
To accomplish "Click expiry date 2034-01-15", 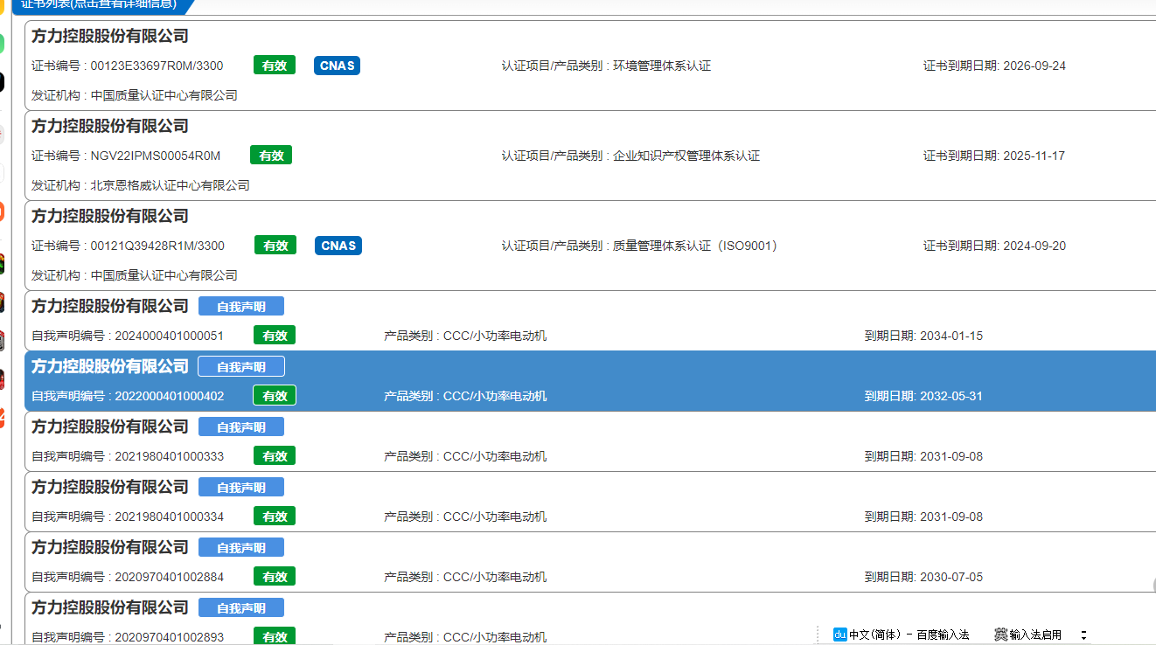I will pyautogui.click(x=951, y=336).
